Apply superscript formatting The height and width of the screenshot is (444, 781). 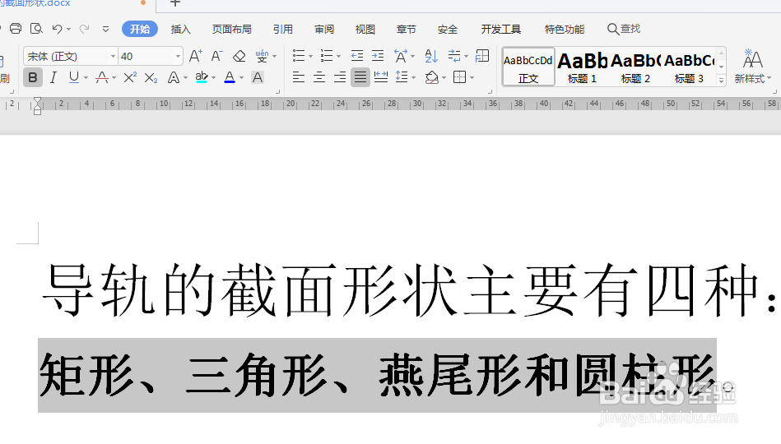pos(130,77)
